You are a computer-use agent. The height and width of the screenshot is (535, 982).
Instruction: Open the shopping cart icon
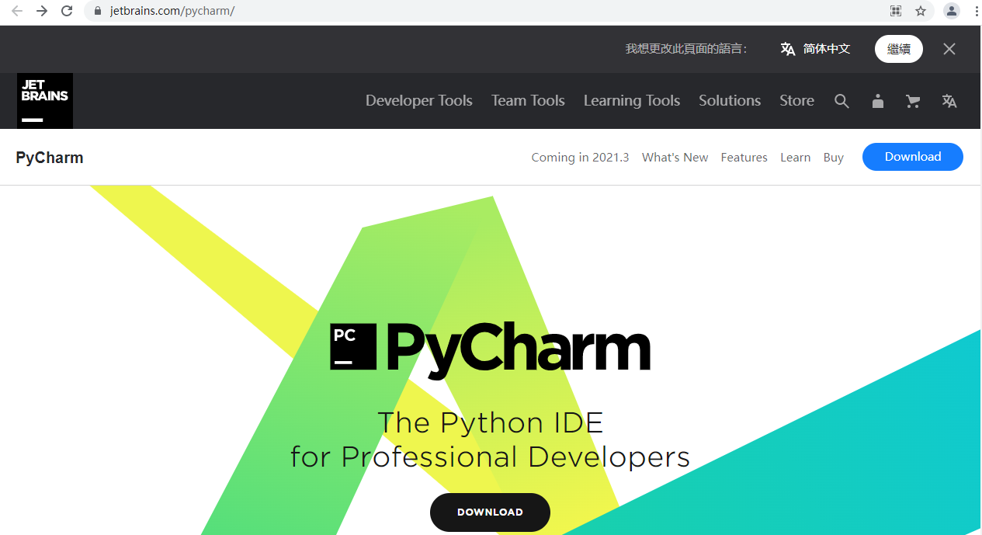(x=913, y=101)
